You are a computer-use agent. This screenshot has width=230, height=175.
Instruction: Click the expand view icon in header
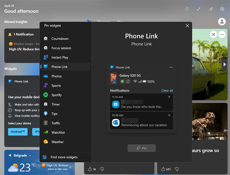pyautogui.click(x=199, y=9)
